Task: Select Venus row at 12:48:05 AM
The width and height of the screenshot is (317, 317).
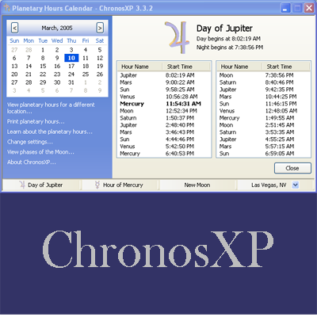Action: pyautogui.click(x=263, y=111)
